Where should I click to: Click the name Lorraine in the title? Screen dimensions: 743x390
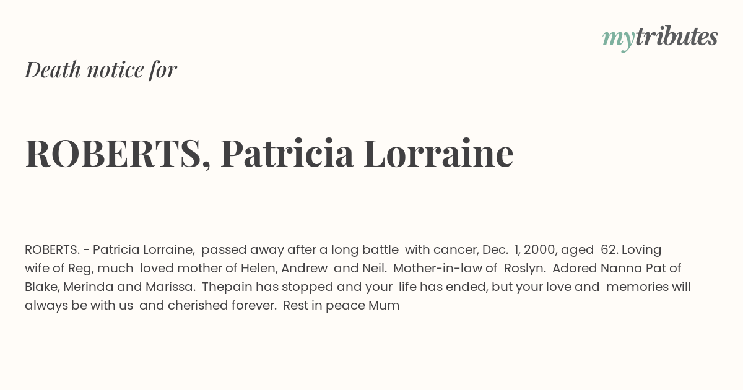pyautogui.click(x=438, y=154)
